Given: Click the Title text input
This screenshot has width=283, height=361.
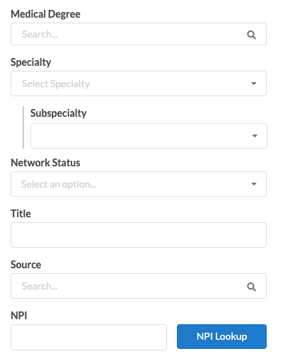Looking at the screenshot, I should 139,235.
